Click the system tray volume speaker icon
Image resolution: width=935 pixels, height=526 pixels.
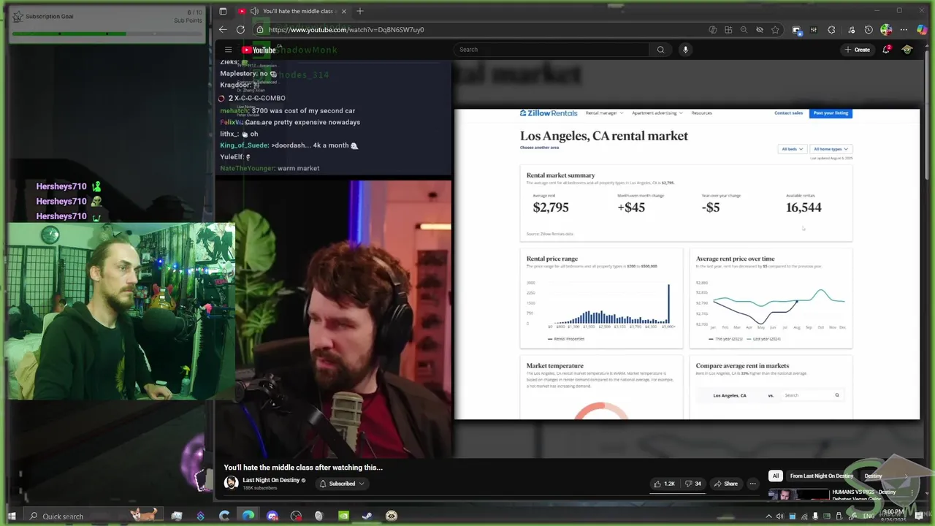click(780, 516)
